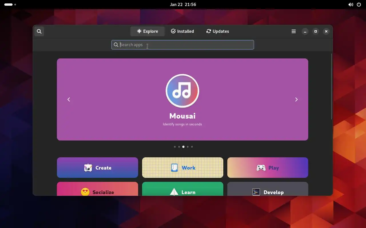366x228 pixels.
Task: Click the Search apps input field
Action: point(182,45)
